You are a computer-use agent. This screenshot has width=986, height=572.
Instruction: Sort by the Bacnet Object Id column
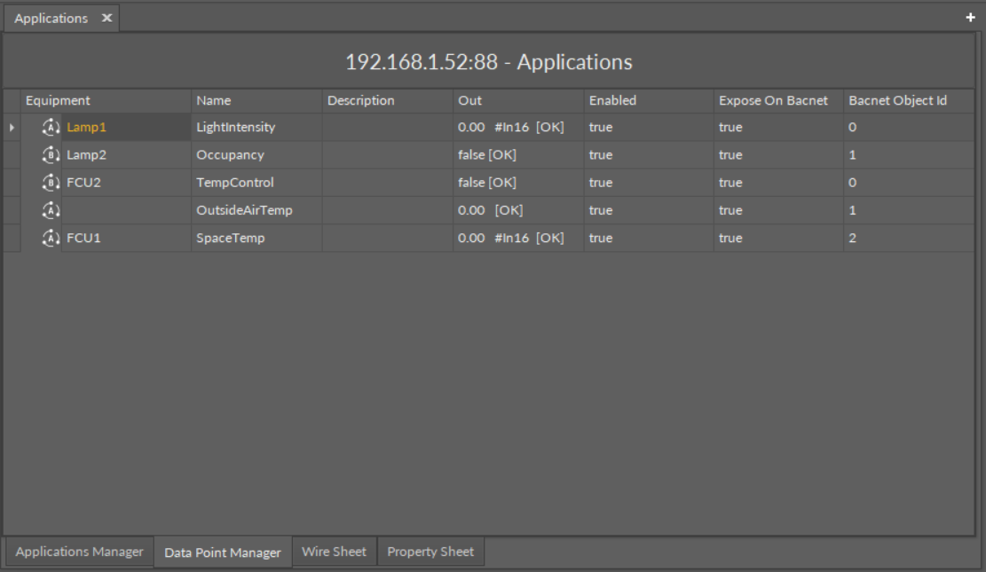pyautogui.click(x=897, y=100)
